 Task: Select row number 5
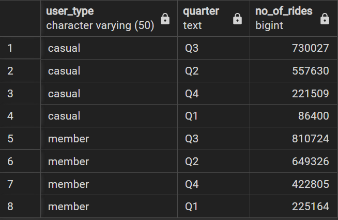20,139
